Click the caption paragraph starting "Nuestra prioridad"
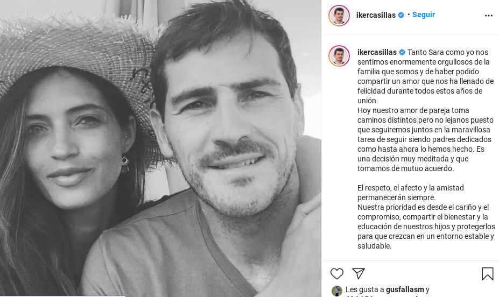 (x=426, y=227)
